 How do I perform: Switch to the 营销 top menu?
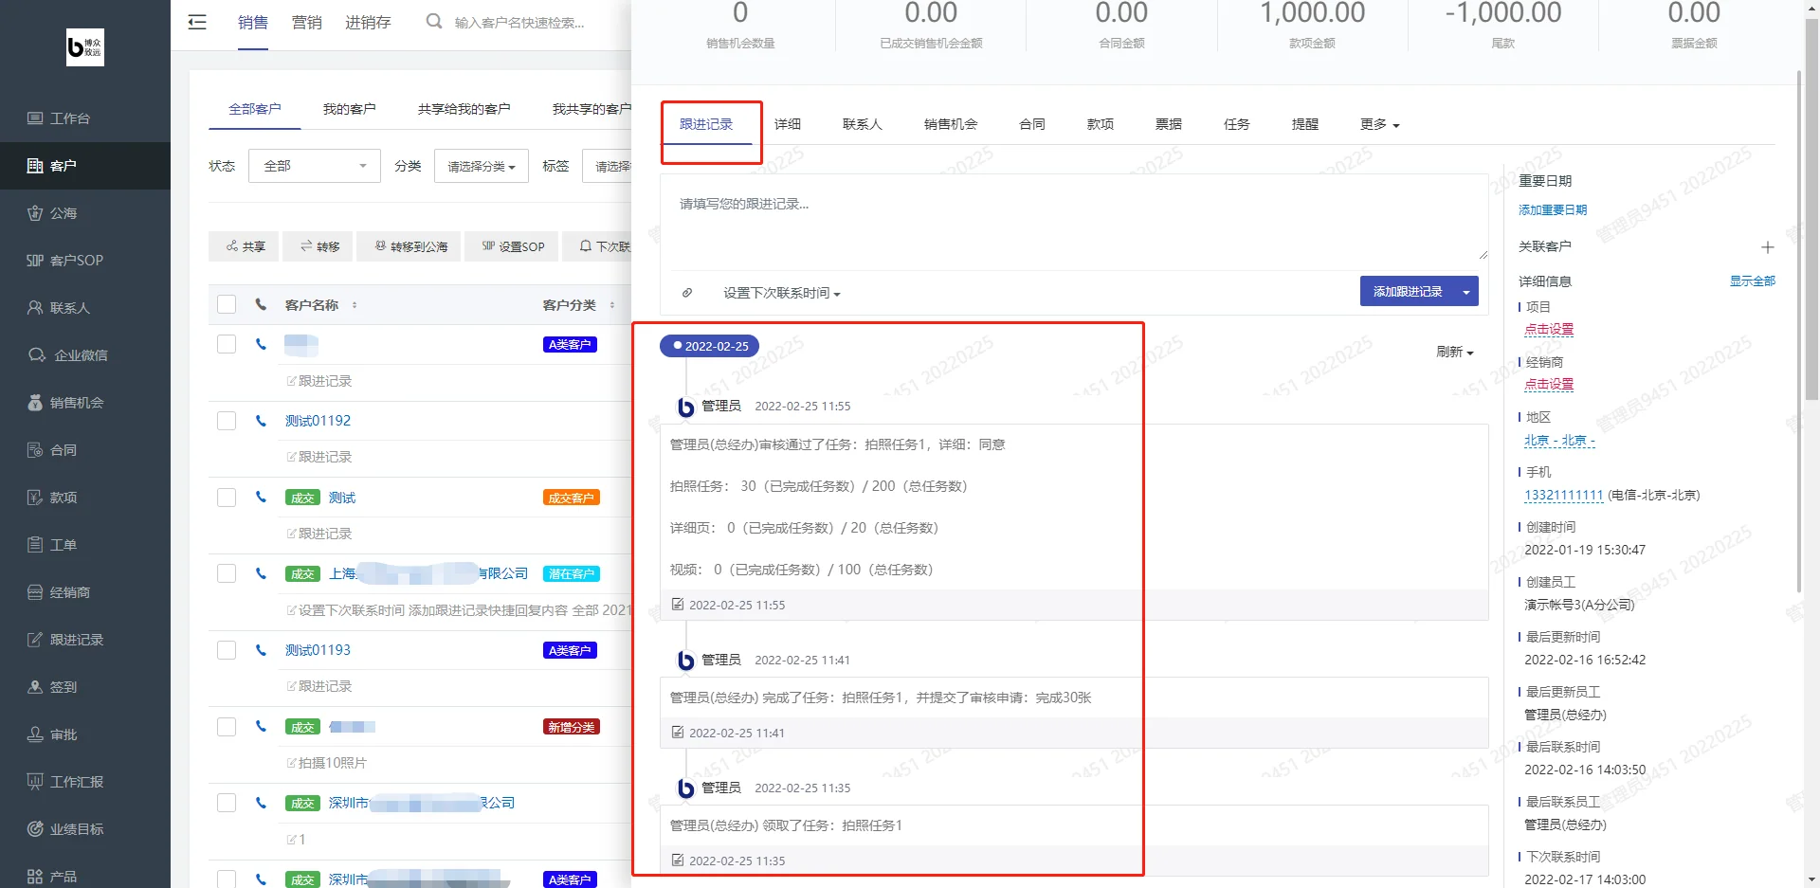point(306,23)
